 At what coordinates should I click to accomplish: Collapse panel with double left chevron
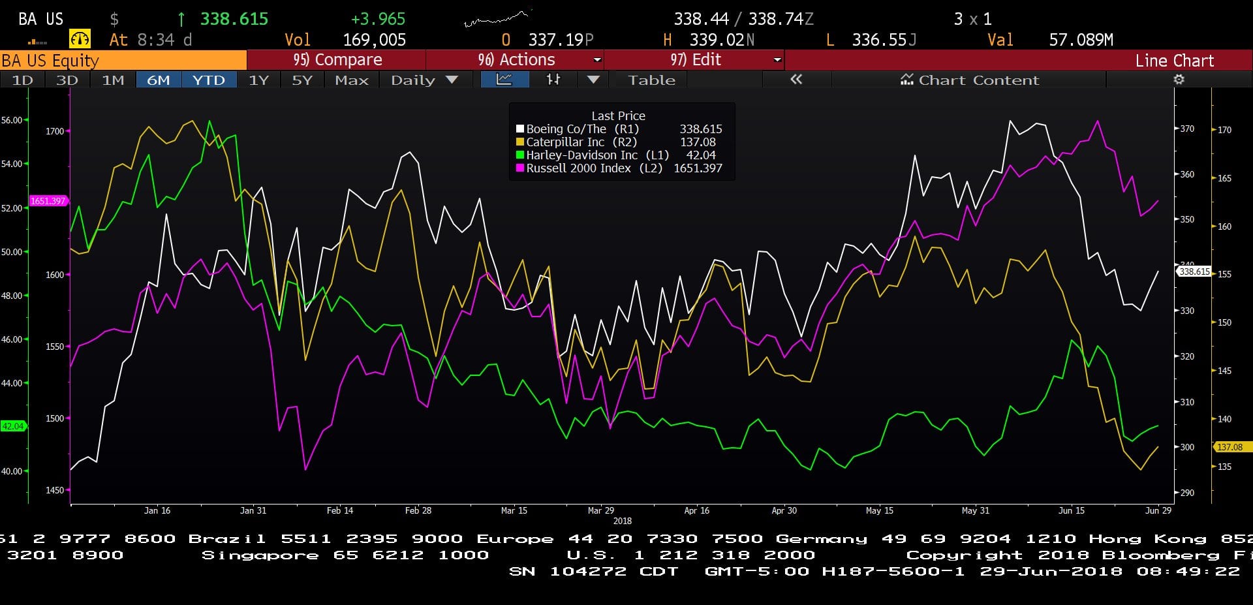796,80
